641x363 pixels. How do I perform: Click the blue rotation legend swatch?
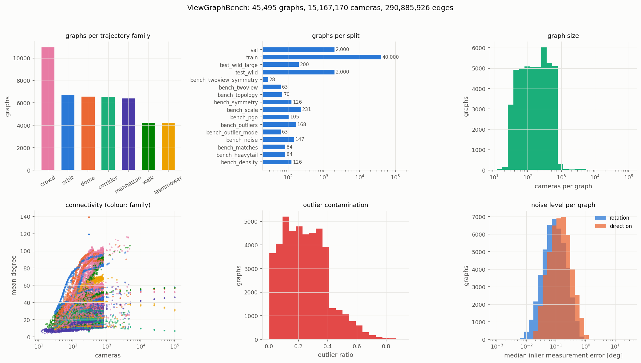point(600,218)
